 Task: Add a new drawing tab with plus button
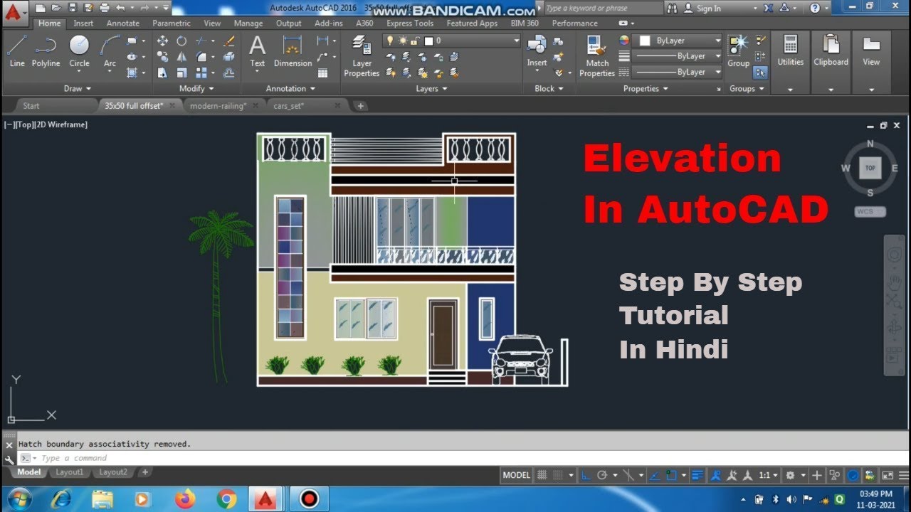[x=361, y=106]
